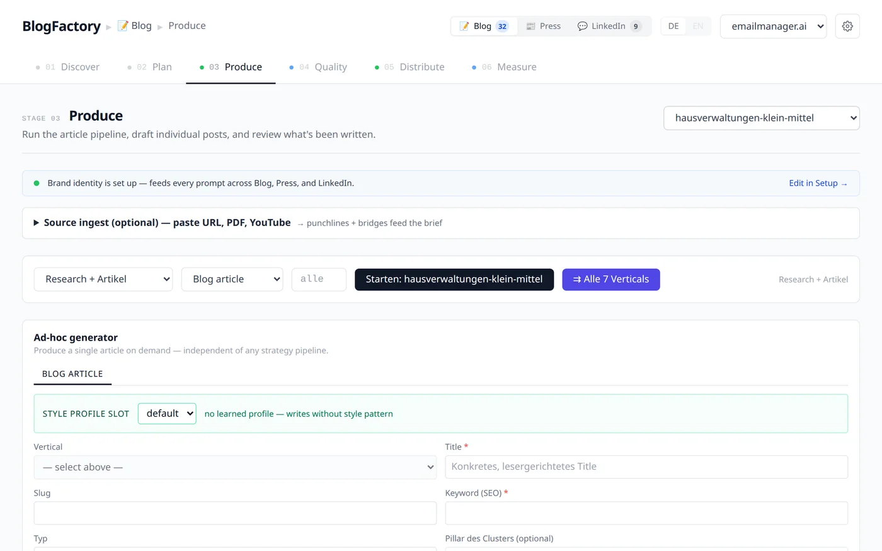Click the 'no learned profile' status text
Image resolution: width=882 pixels, height=551 pixels.
coord(299,414)
